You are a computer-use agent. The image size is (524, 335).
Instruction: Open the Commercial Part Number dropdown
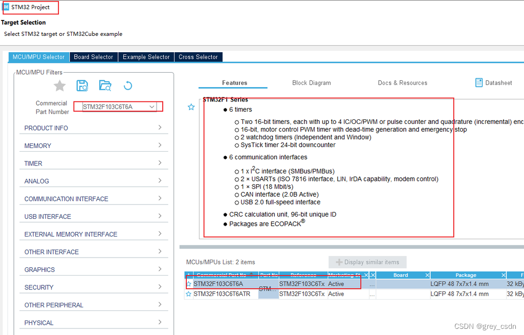pos(152,107)
